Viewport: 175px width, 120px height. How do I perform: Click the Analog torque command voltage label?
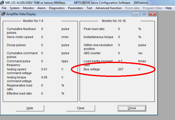point(19,79)
